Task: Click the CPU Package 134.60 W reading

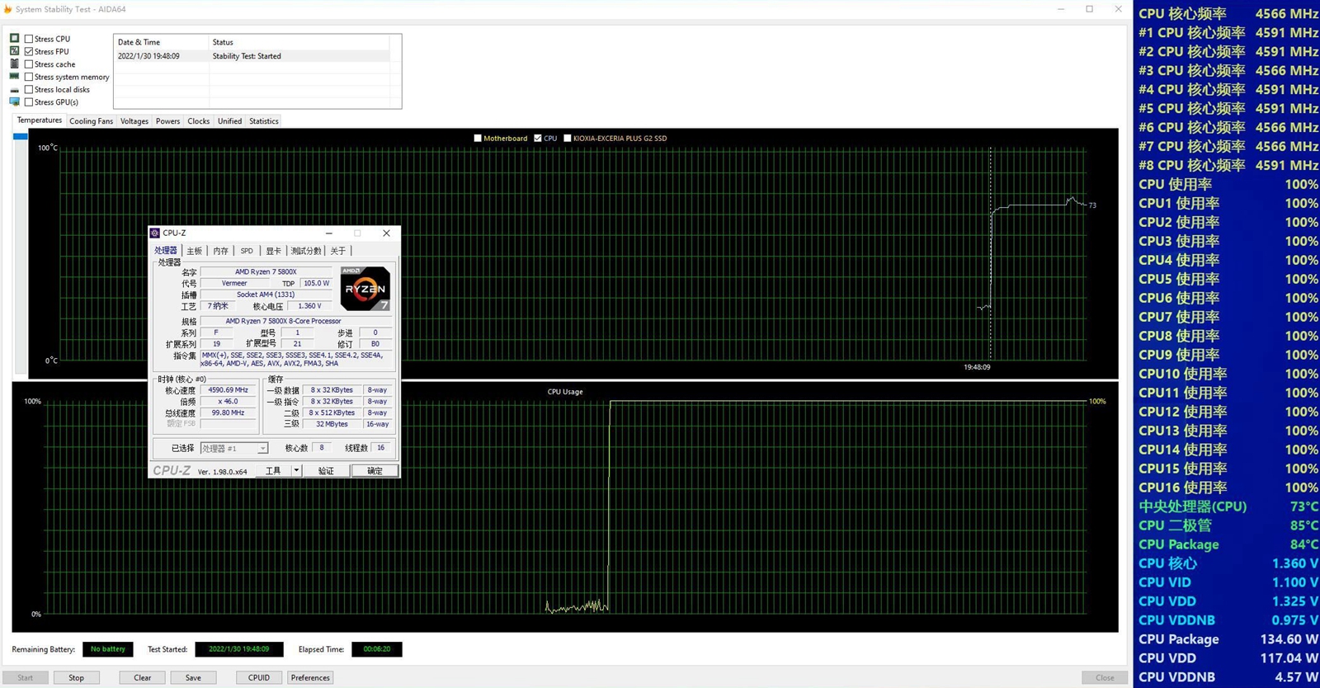Action: pyautogui.click(x=1228, y=639)
